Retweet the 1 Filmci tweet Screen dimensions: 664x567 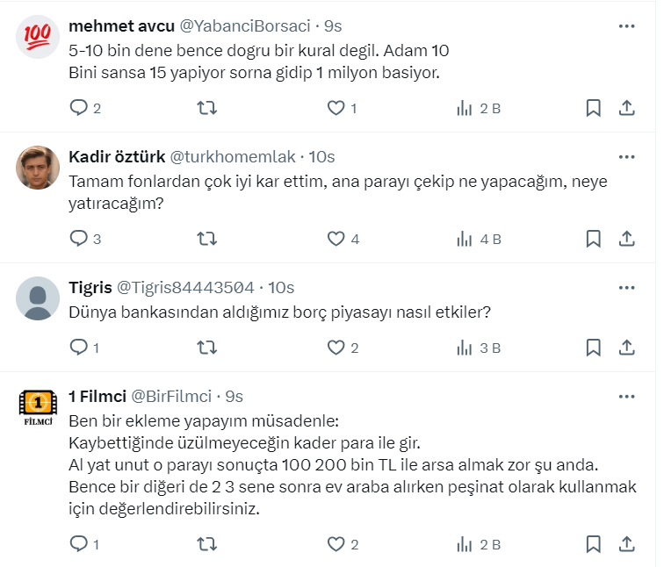point(206,543)
